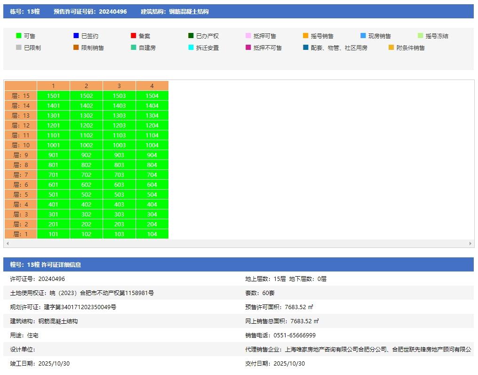The height and width of the screenshot is (375, 478).
Task: Open unit 1201 details
Action: [x=53, y=125]
